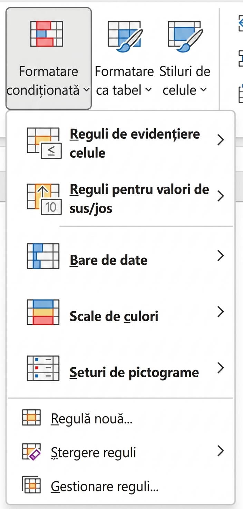Click the top/bottom rules icon with 10
This screenshot has height=509, width=243.
pos(44,199)
